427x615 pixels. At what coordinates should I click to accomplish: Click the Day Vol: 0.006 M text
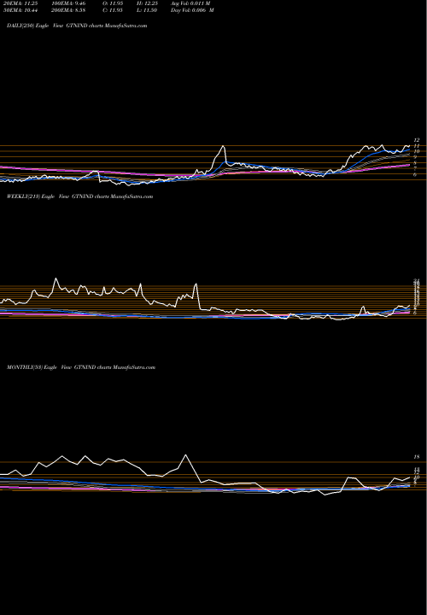click(192, 10)
